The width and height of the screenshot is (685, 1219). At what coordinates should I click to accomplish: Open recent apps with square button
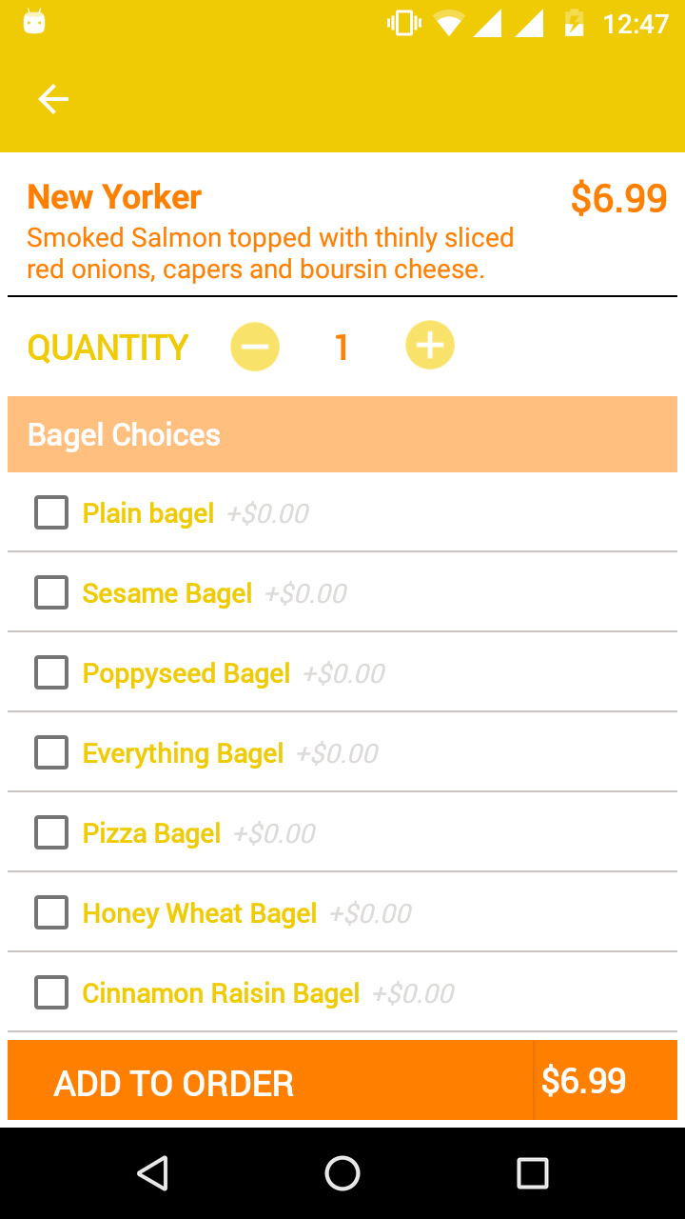(532, 1173)
